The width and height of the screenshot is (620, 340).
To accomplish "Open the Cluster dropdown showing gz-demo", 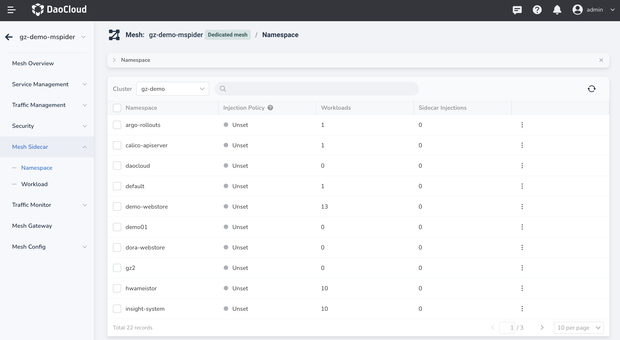I will pos(173,89).
